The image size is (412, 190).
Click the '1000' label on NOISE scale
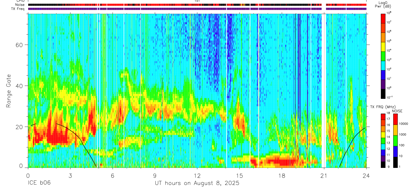(x=403, y=135)
